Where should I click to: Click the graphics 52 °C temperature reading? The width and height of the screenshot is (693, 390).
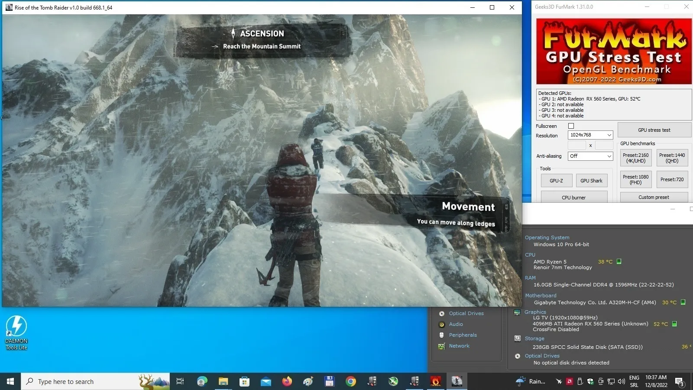click(661, 324)
